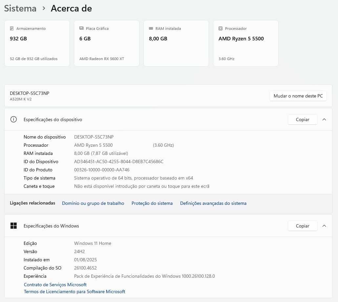
Task: Click the breadcrumb chevron after Sistema
Action: coord(44,9)
